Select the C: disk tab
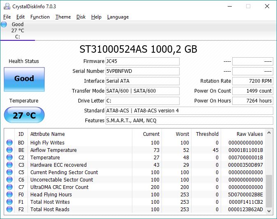This screenshot has width=277, height=219. [x=18, y=30]
